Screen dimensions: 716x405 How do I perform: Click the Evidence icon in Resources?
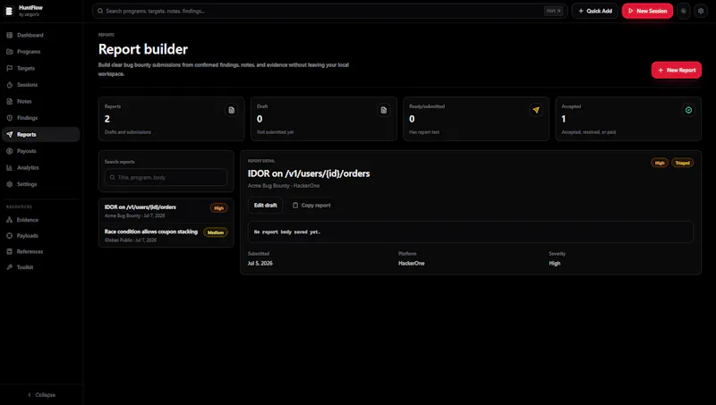[x=10, y=220]
